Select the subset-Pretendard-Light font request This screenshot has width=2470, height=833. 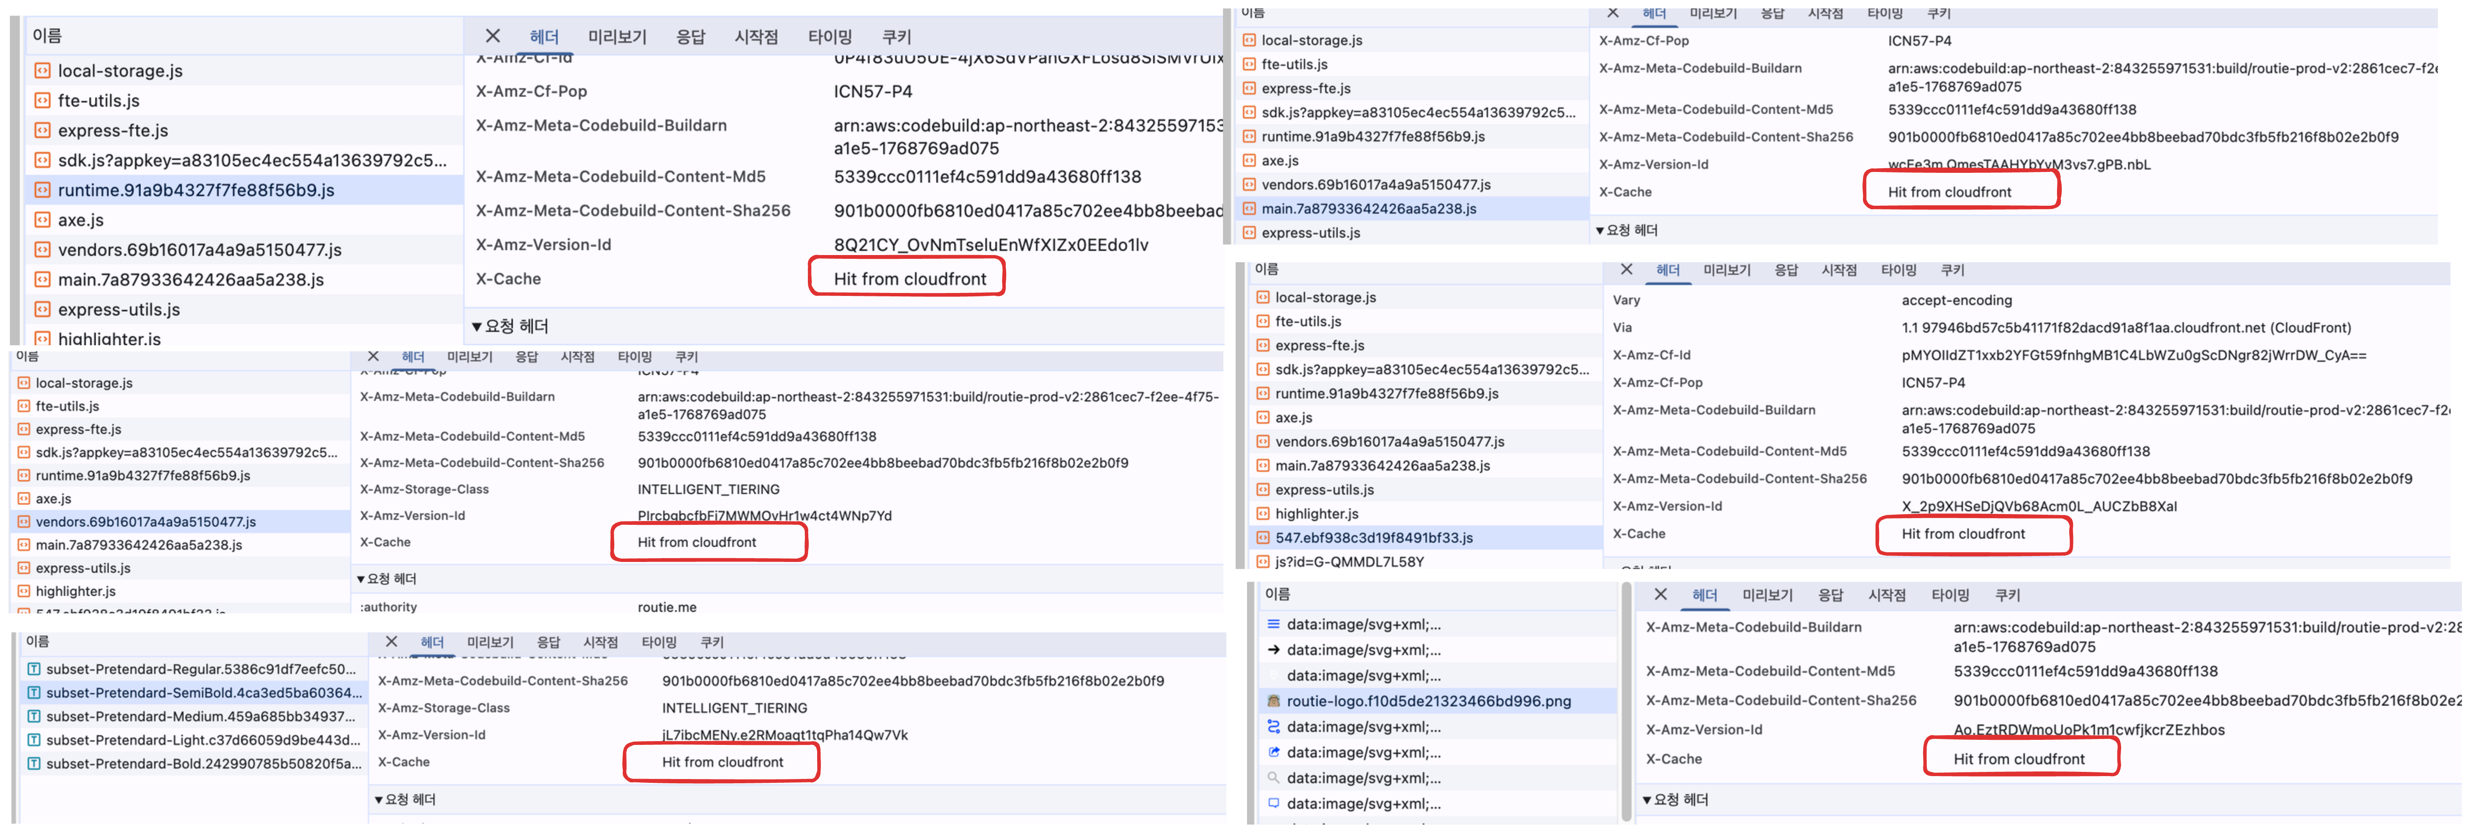203,740
